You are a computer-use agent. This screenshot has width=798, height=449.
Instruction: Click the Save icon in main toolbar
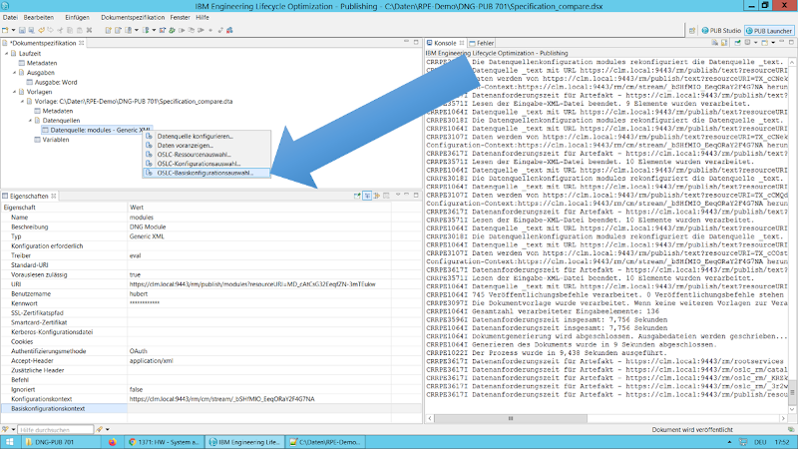[x=23, y=32]
